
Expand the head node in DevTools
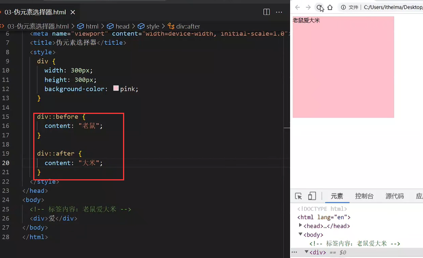point(300,226)
